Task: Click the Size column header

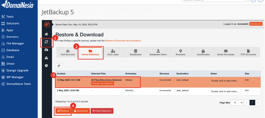Action: tap(247, 74)
